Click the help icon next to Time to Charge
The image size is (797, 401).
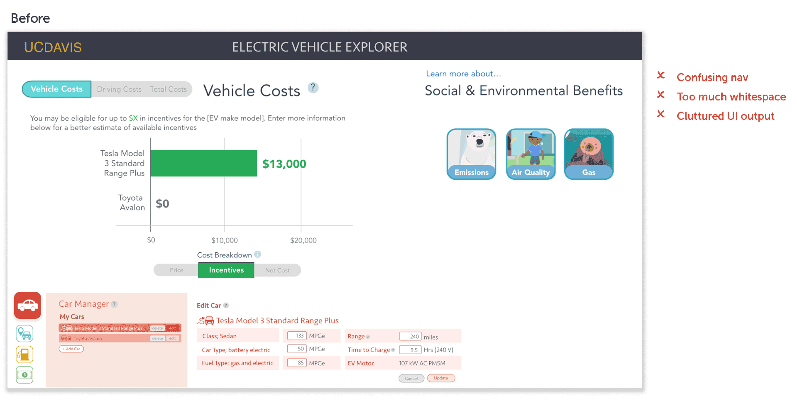click(393, 350)
